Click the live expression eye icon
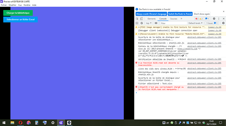Viewport: 226px width, 126px height. point(156,23)
